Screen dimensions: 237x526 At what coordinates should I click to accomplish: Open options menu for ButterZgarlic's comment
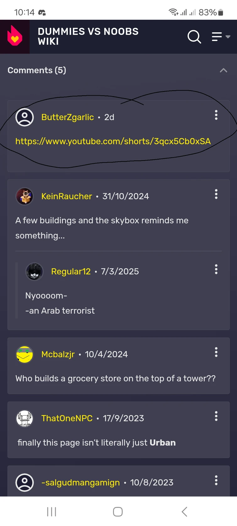click(216, 115)
